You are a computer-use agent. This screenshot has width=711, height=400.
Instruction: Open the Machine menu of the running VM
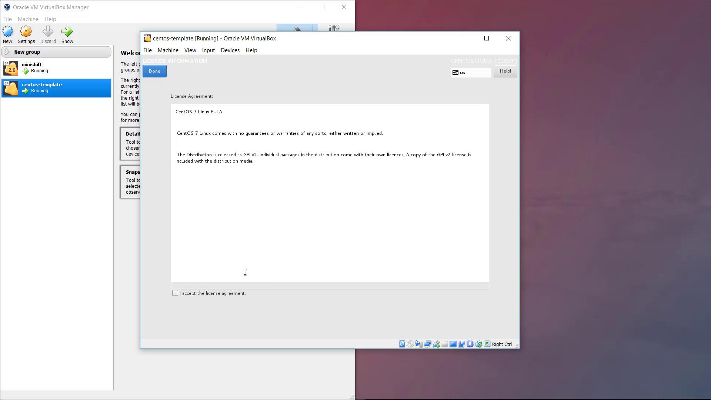click(x=168, y=50)
